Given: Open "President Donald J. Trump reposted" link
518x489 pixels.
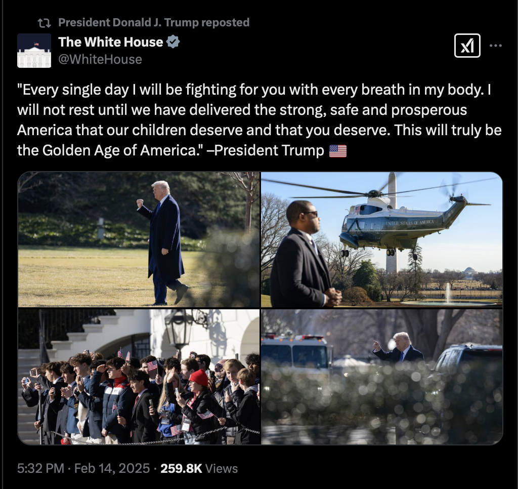Looking at the screenshot, I should pyautogui.click(x=154, y=22).
